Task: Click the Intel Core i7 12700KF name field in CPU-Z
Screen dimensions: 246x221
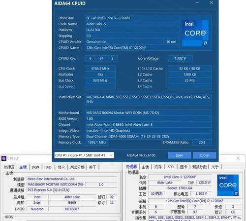Action: (x=180, y=177)
